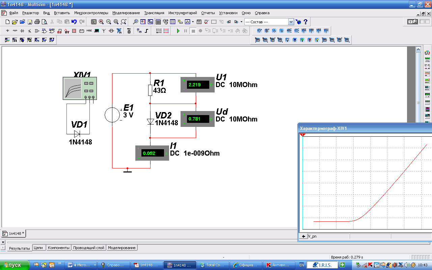Open the Вставить menu
Viewport: 432px width, 270px height.
point(62,13)
